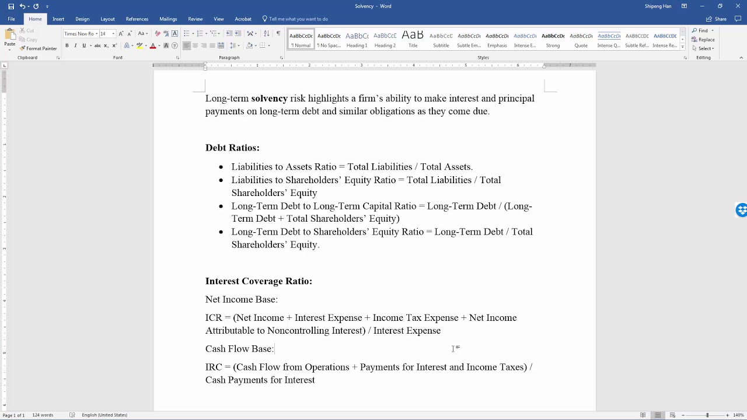Switch to the Design tab
Viewport: 747px width, 420px height.
click(x=82, y=19)
